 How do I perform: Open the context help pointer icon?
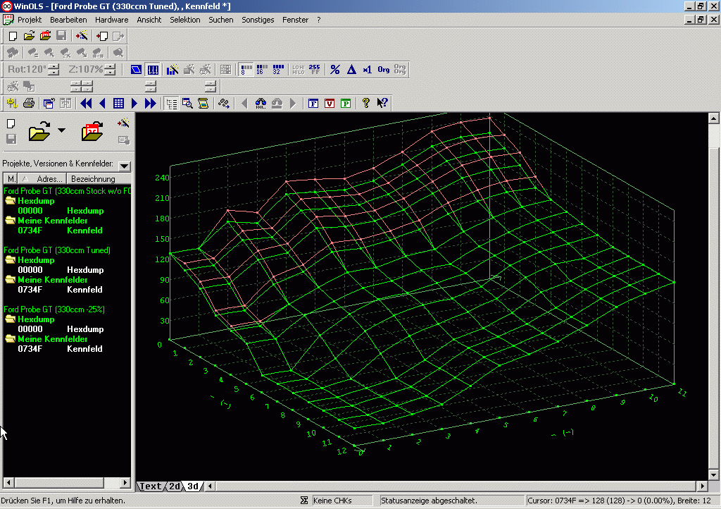(382, 104)
